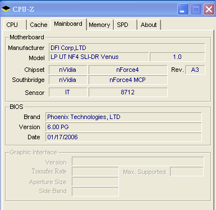Click the Max. Supported field
This screenshot has width=216, height=210.
(x=187, y=171)
